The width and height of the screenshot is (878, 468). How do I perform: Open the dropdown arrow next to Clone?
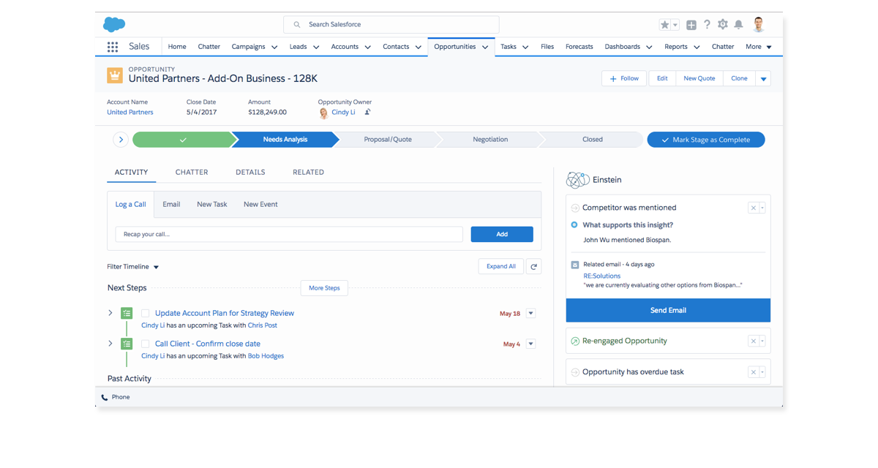[763, 79]
